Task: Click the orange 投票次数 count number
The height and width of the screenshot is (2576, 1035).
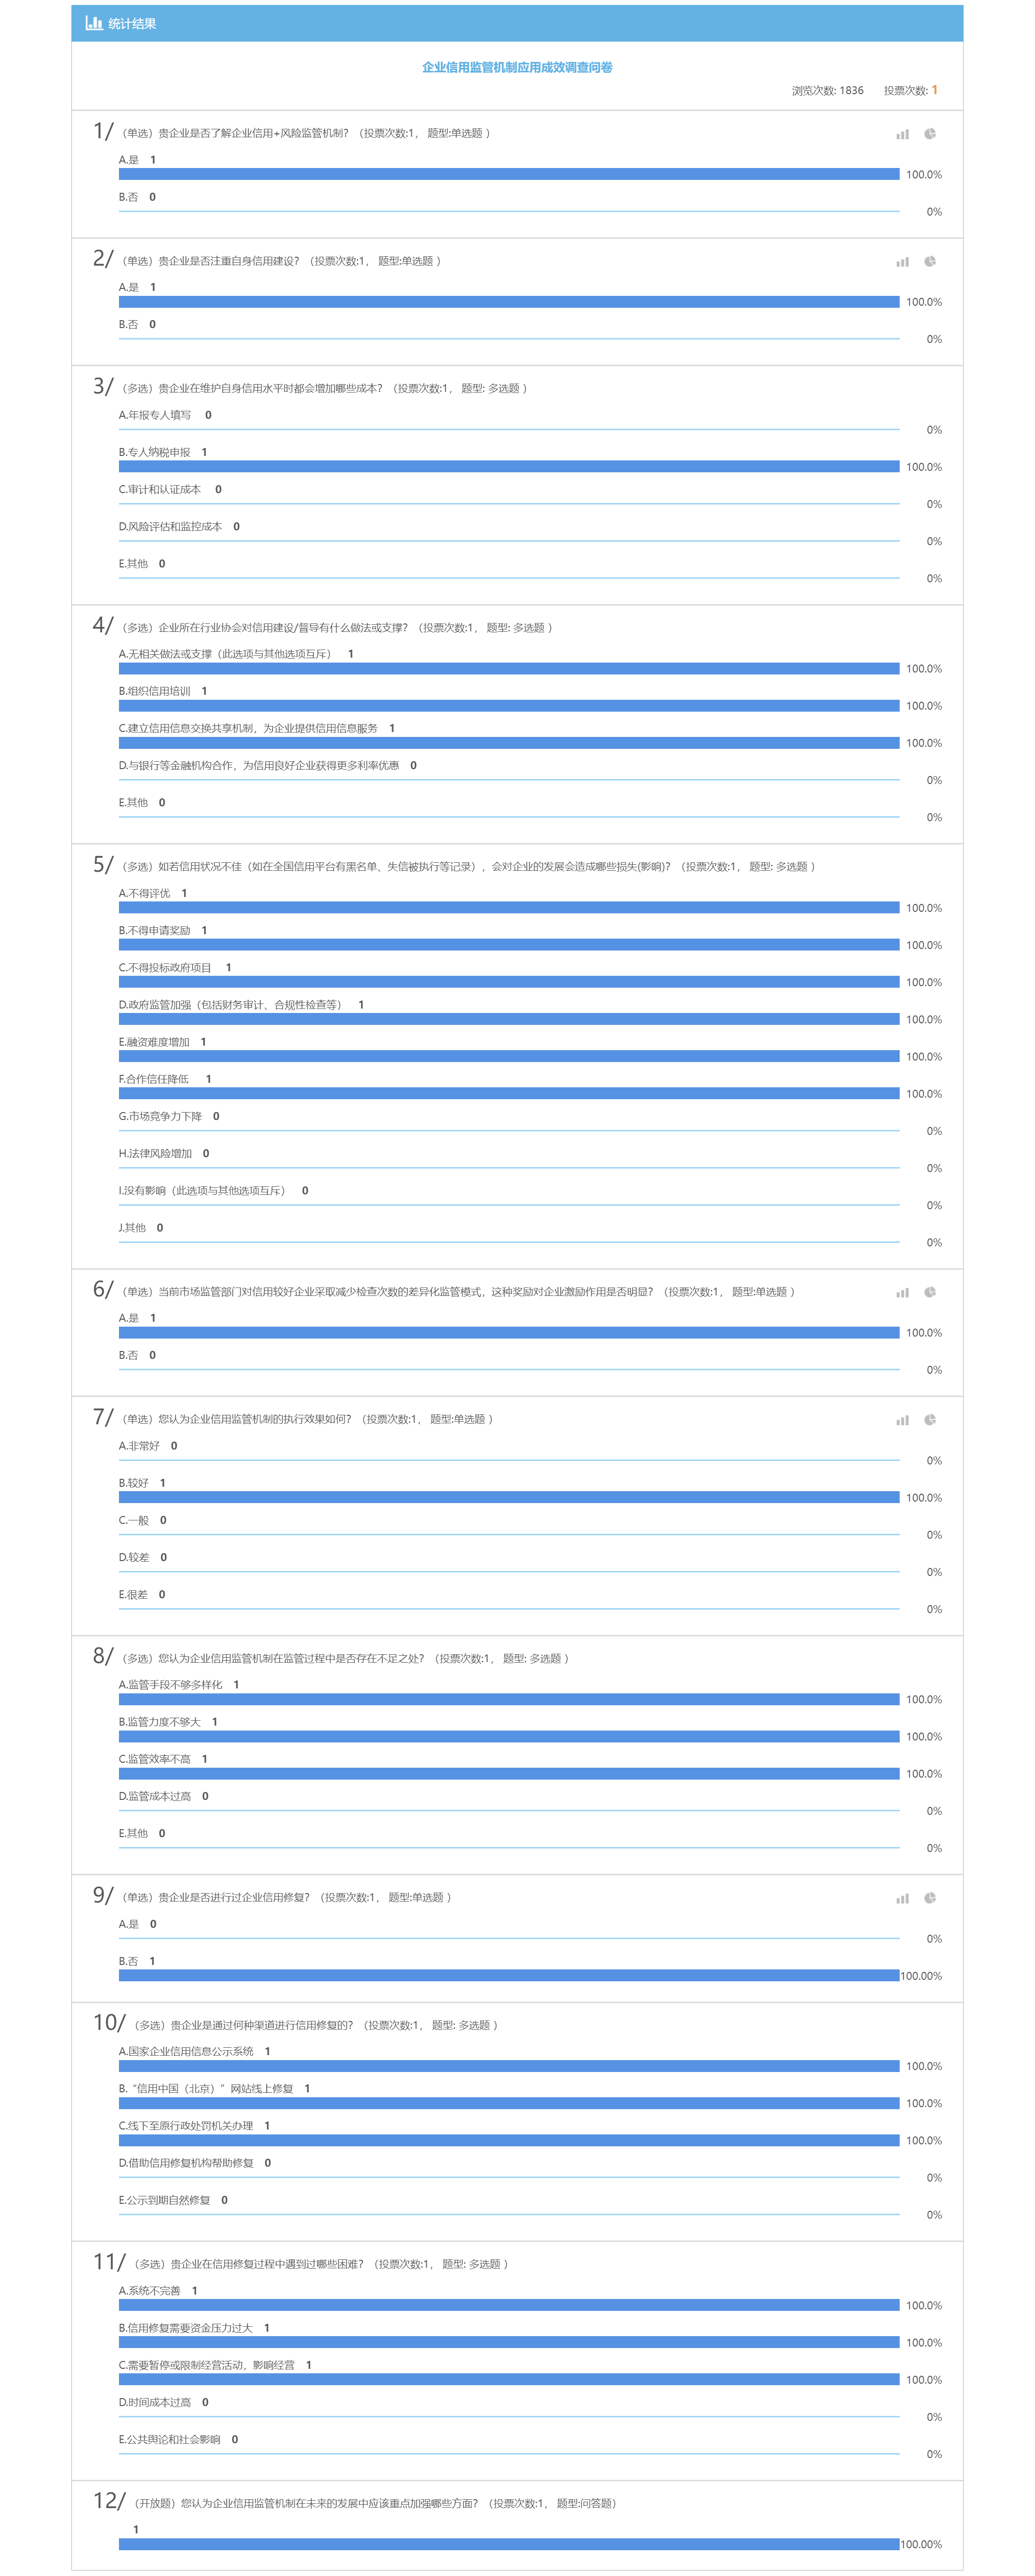Action: (934, 90)
